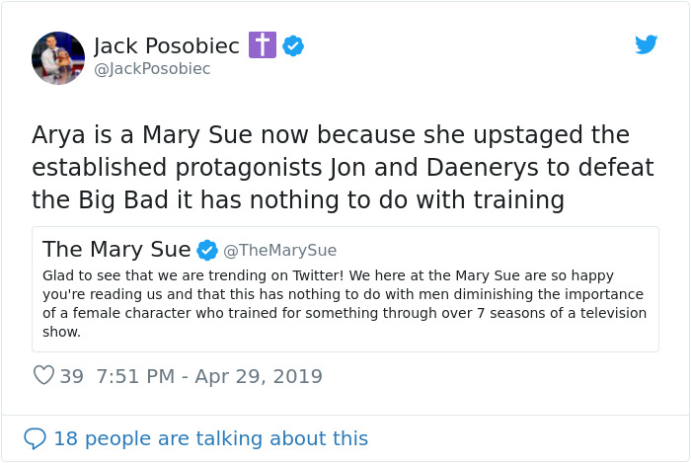The height and width of the screenshot is (463, 691).
Task: Click the 39 likes count
Action: (71, 376)
